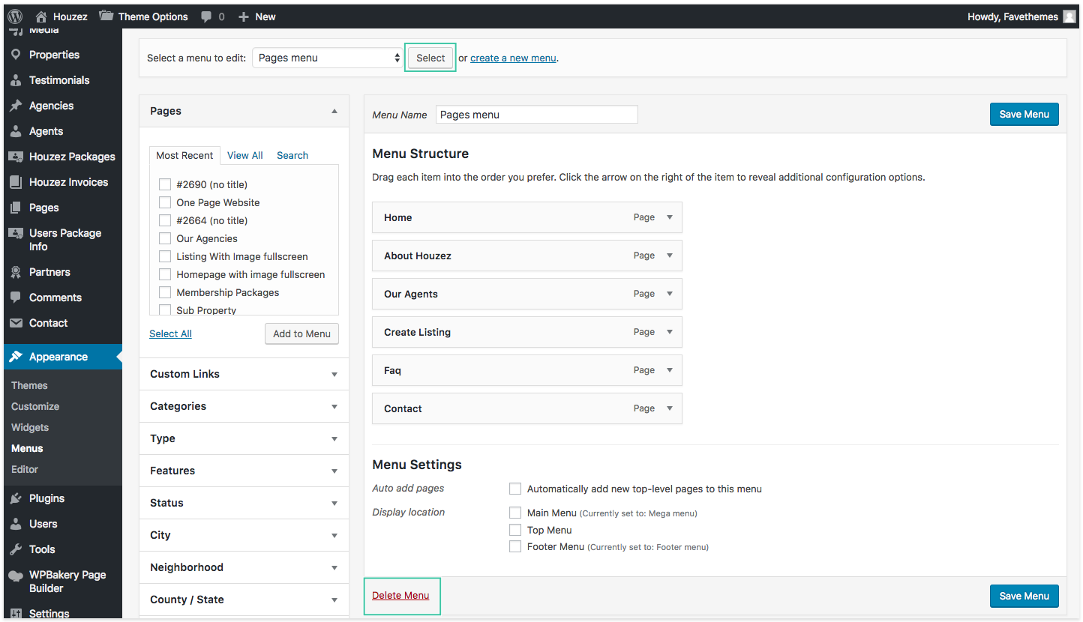Viewport: 1083px width, 622px height.
Task: Click the Tools wrench icon in sidebar
Action: pos(16,549)
